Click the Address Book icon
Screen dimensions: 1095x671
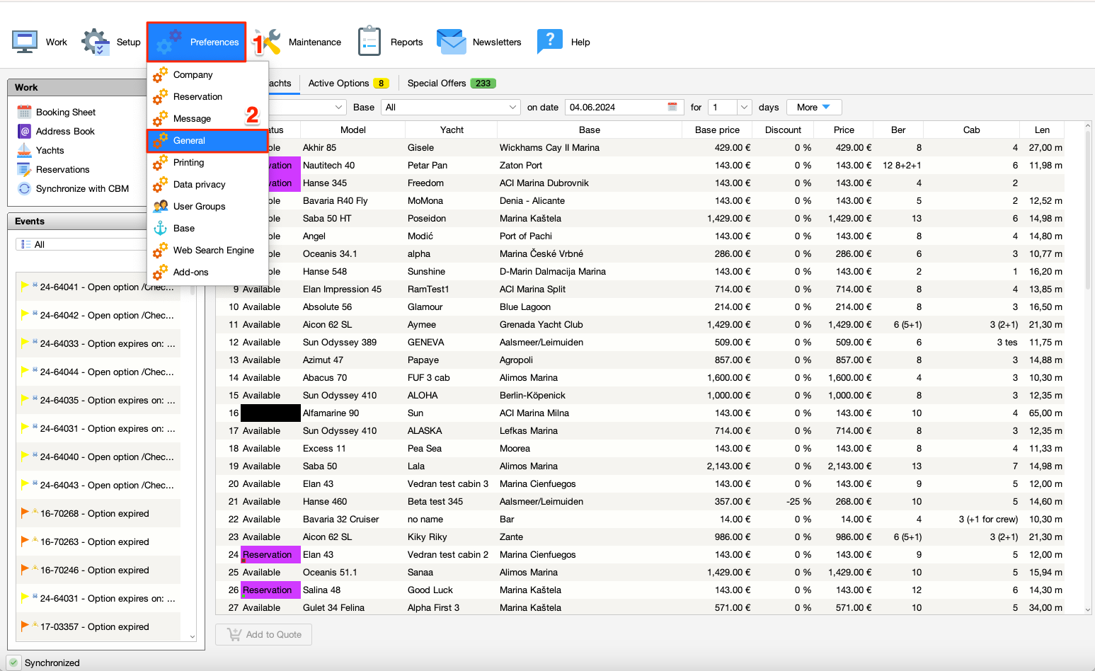(x=25, y=131)
